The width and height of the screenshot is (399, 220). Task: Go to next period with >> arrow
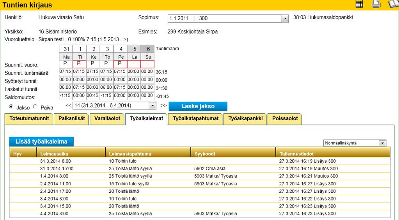point(164,105)
